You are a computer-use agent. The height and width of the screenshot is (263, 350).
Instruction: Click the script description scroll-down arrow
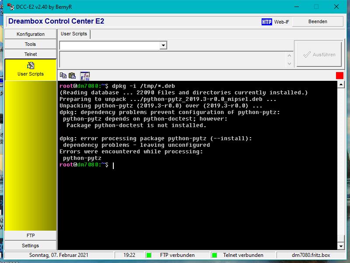289,64
